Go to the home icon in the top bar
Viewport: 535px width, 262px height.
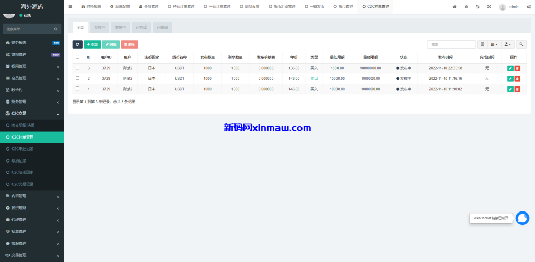click(x=455, y=7)
